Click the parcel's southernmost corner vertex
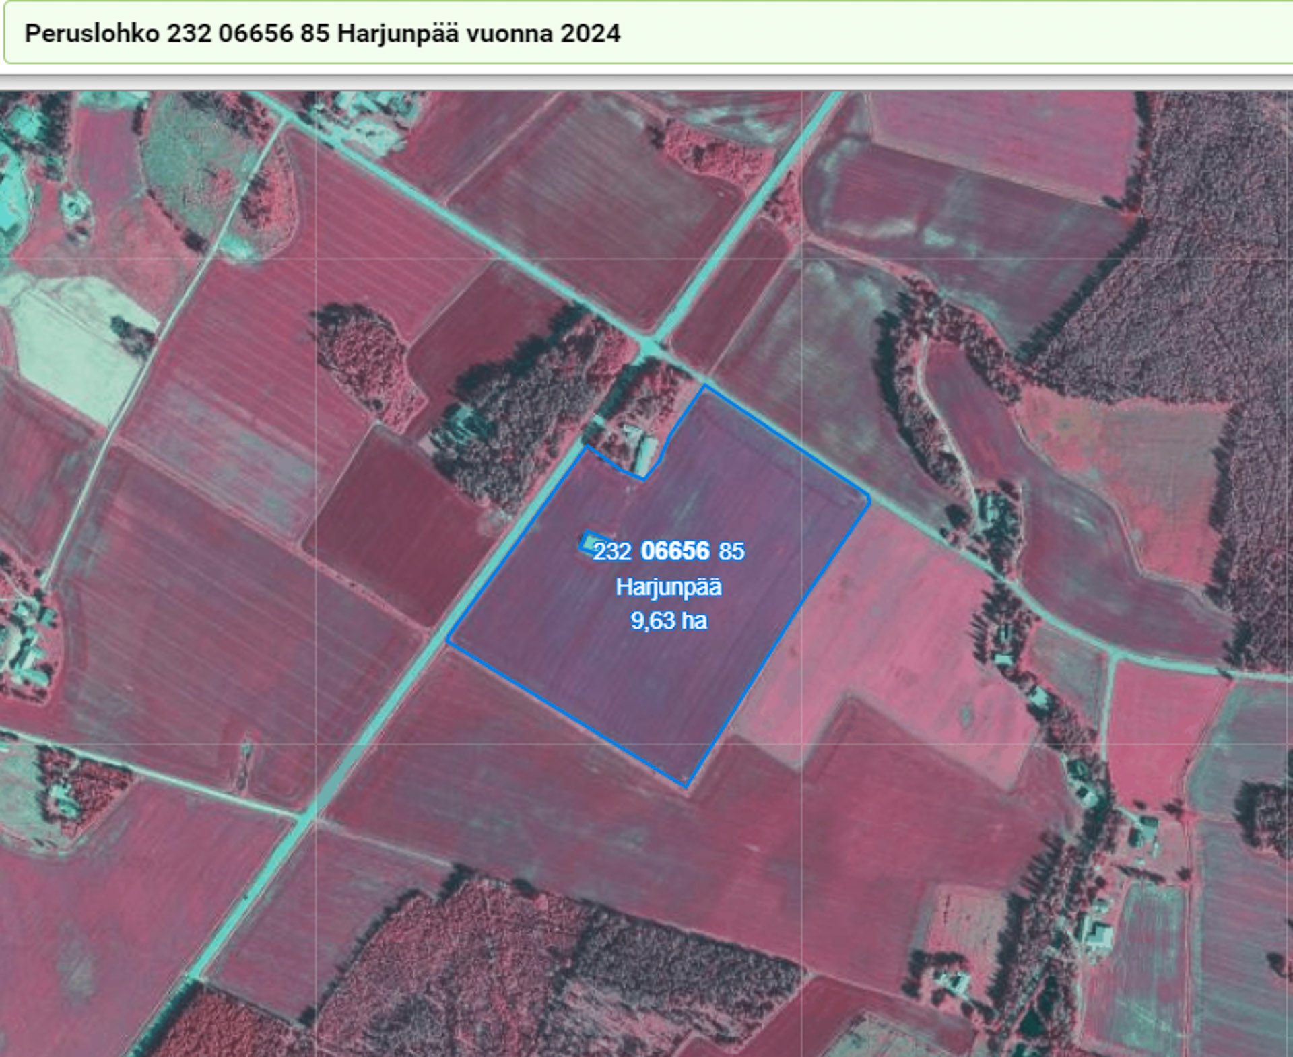Viewport: 1293px width, 1057px height. tap(686, 786)
